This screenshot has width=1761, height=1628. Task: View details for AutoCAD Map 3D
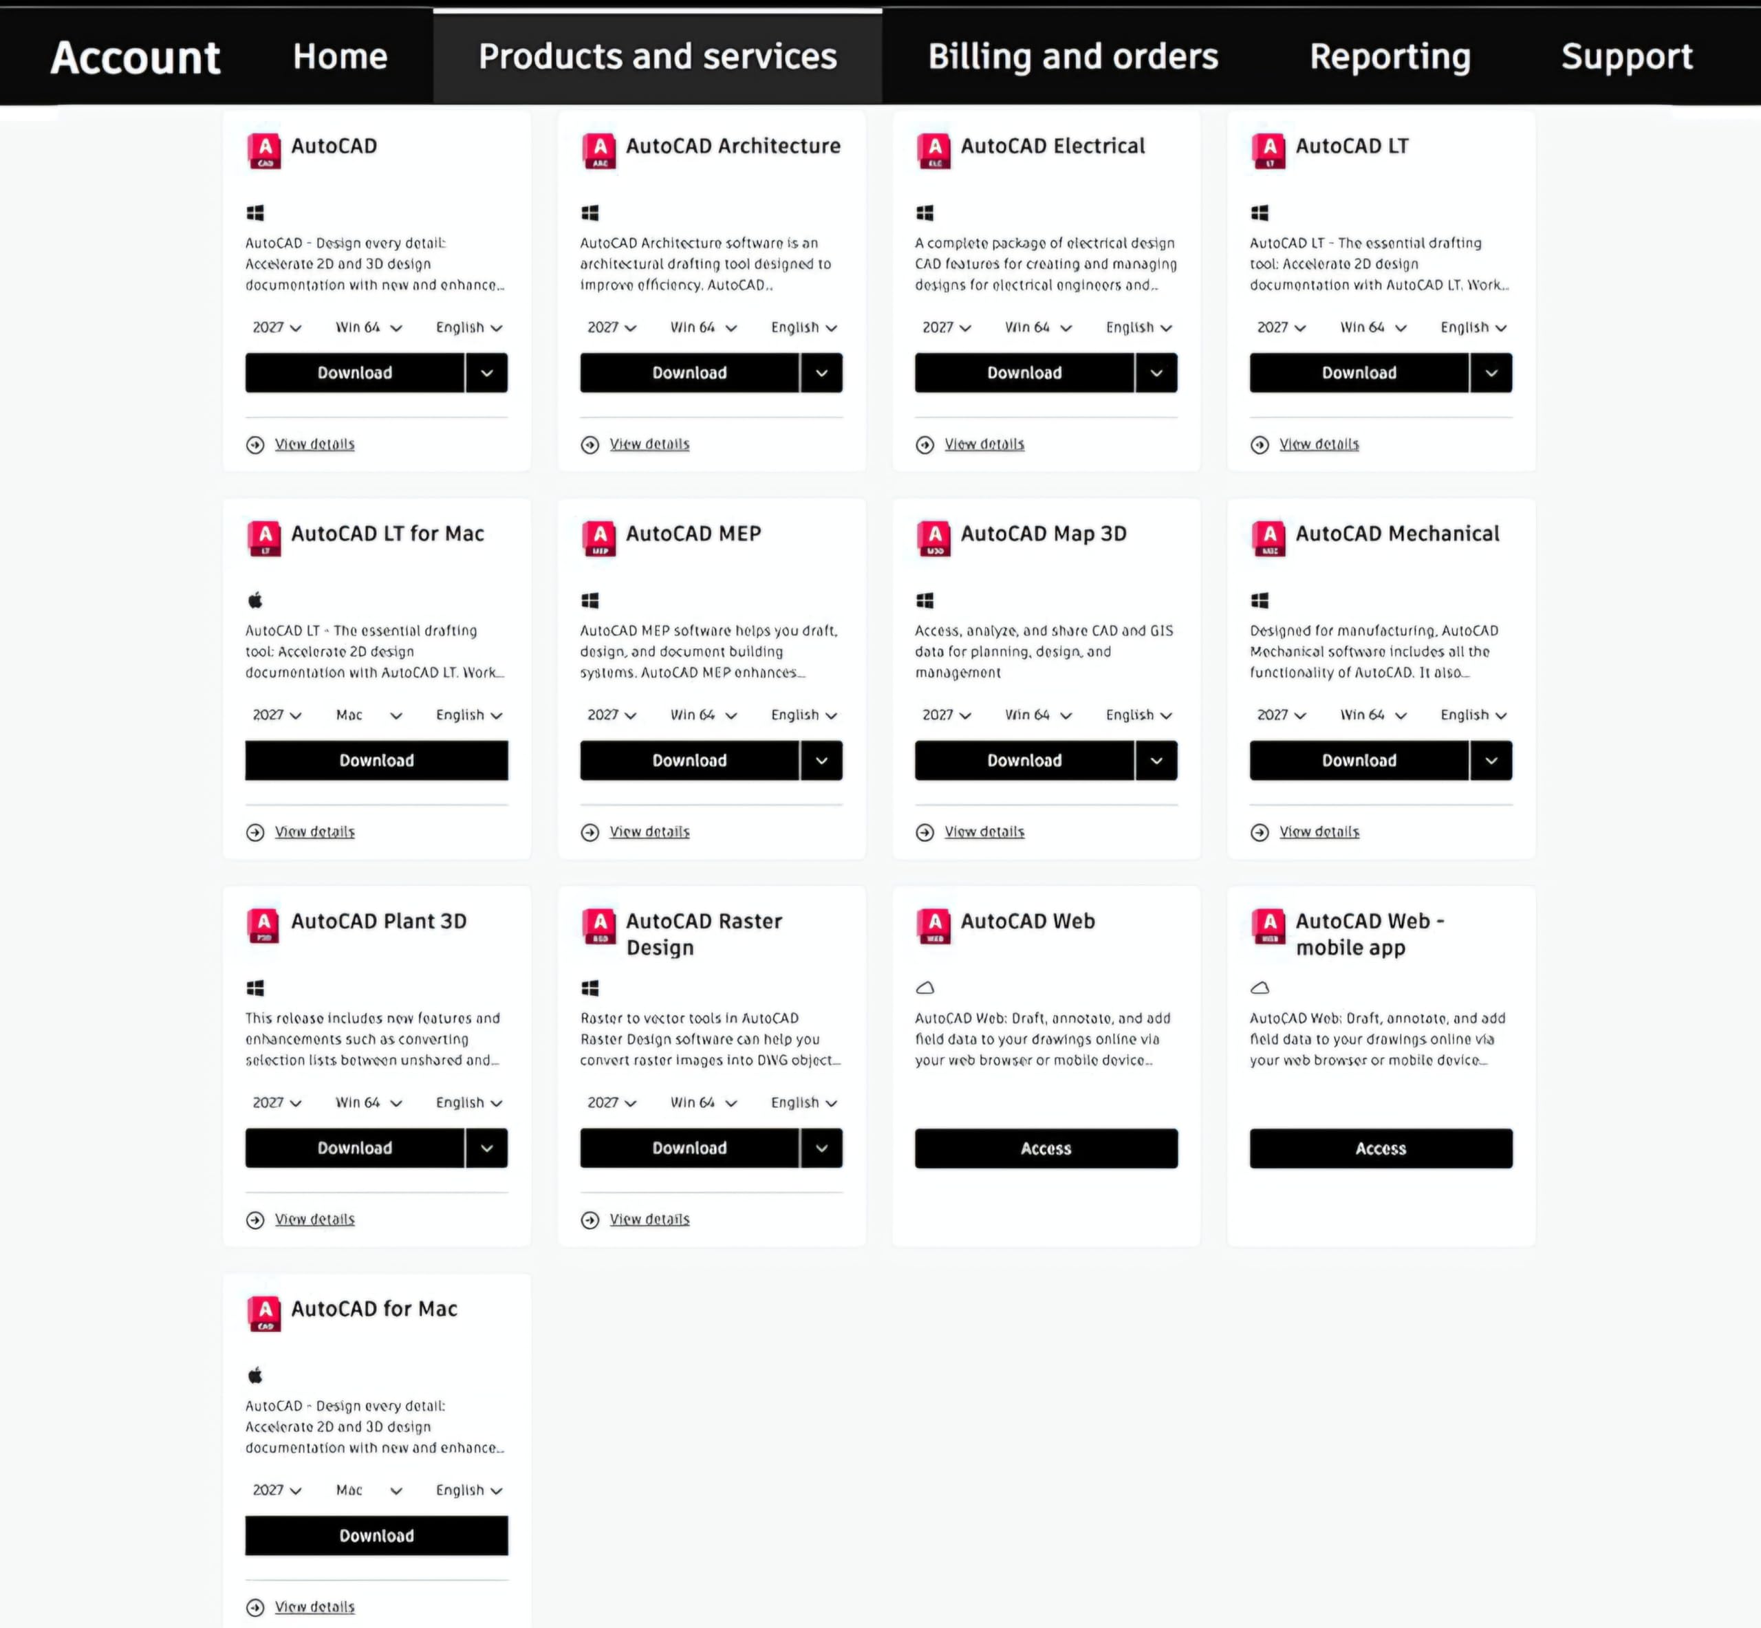[984, 832]
